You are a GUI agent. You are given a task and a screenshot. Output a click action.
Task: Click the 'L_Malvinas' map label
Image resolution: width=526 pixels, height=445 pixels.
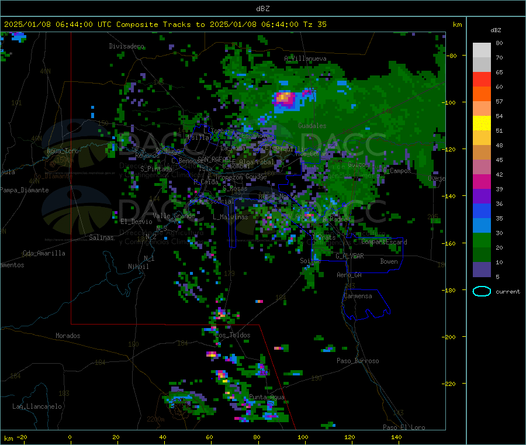[230, 217]
